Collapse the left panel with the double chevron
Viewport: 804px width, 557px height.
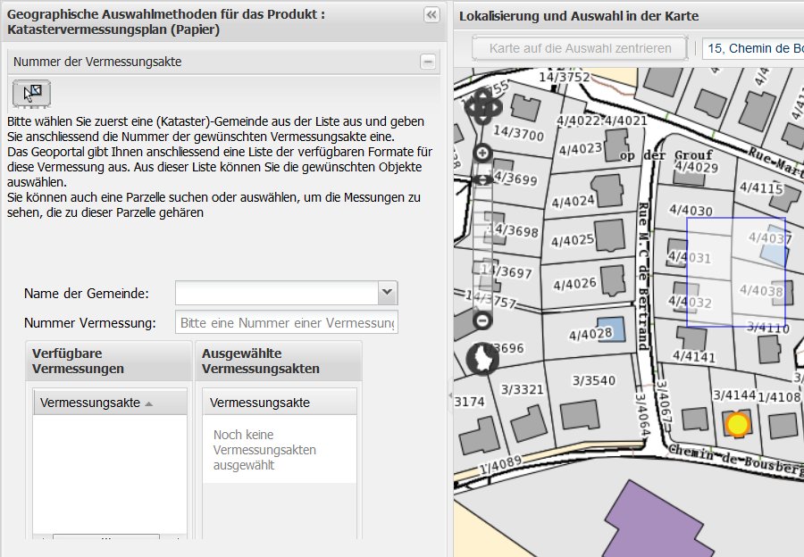(430, 14)
